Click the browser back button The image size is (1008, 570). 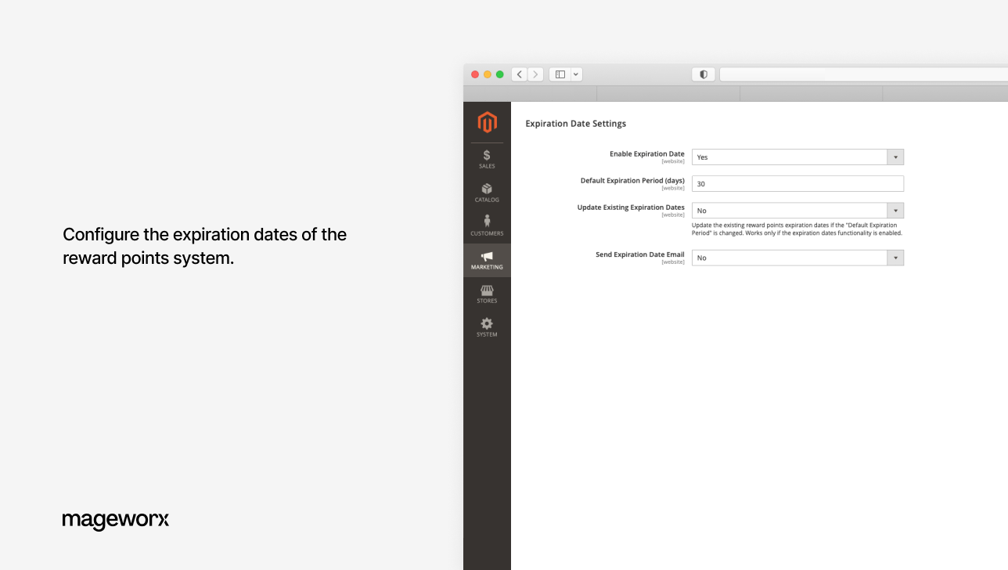pos(519,74)
